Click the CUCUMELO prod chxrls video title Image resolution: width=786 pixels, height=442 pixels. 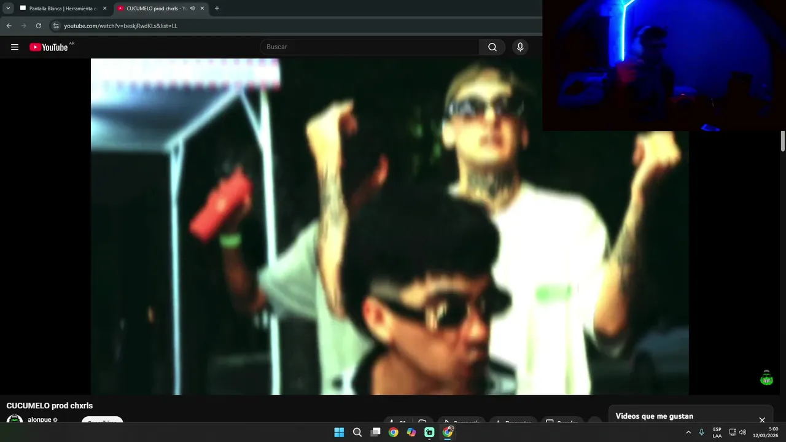50,406
